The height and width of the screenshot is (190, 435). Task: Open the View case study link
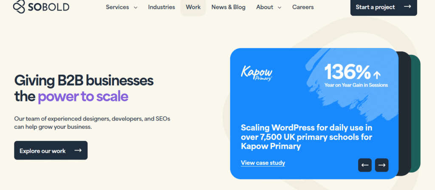(263, 163)
